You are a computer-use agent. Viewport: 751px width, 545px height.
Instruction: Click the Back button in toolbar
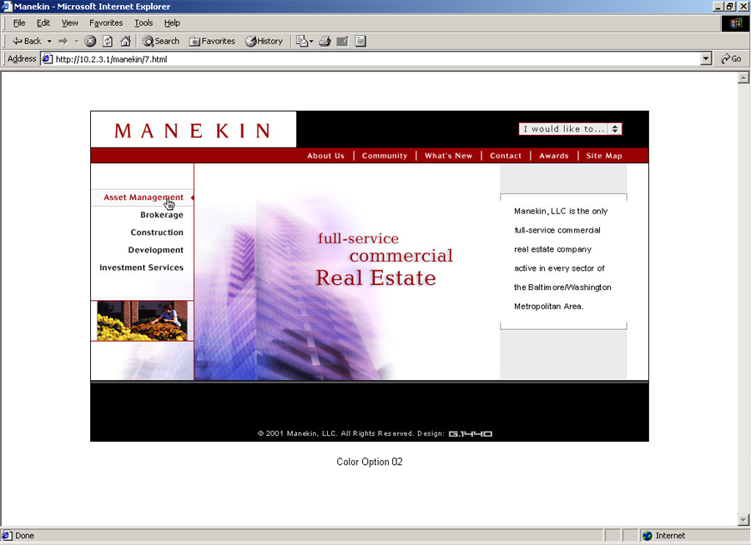[27, 41]
